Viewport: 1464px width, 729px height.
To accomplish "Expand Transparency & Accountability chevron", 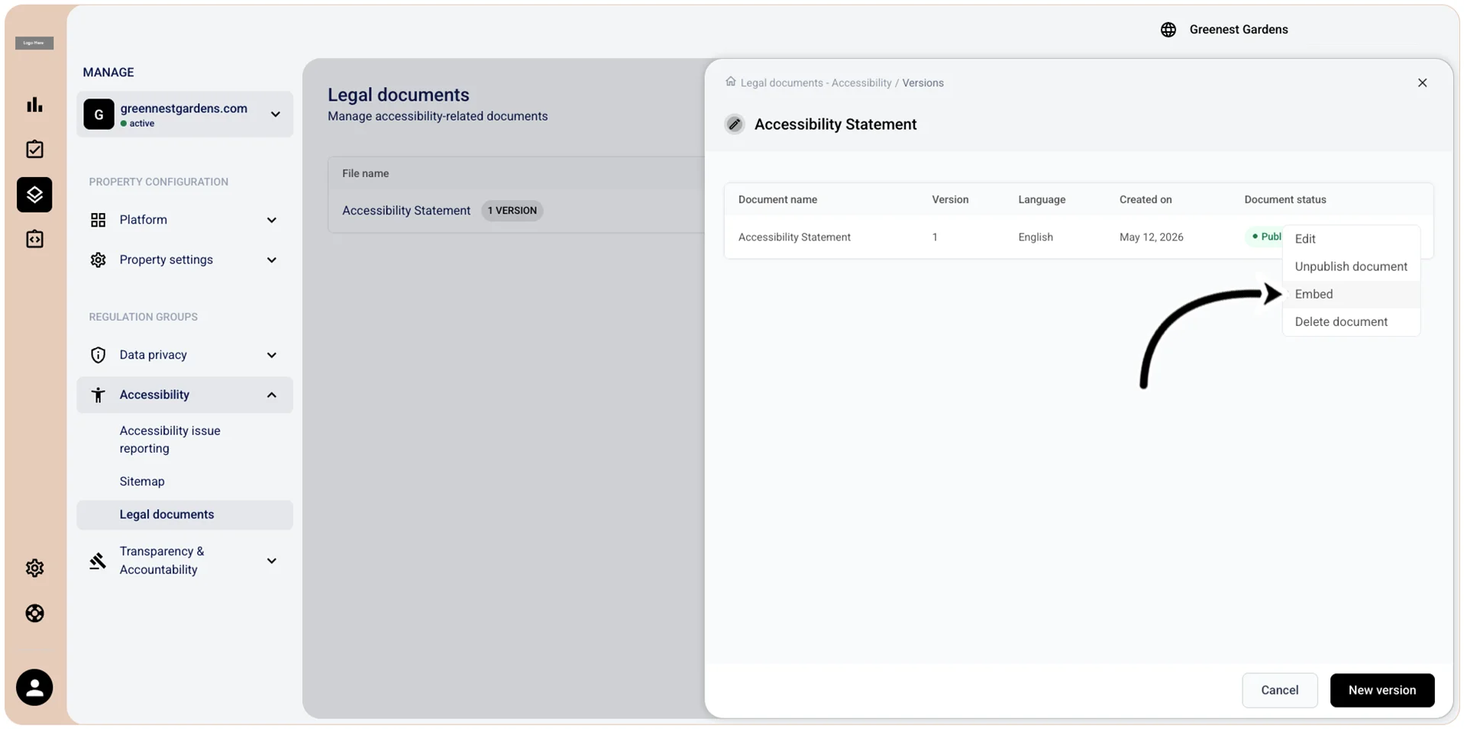I will (x=272, y=561).
